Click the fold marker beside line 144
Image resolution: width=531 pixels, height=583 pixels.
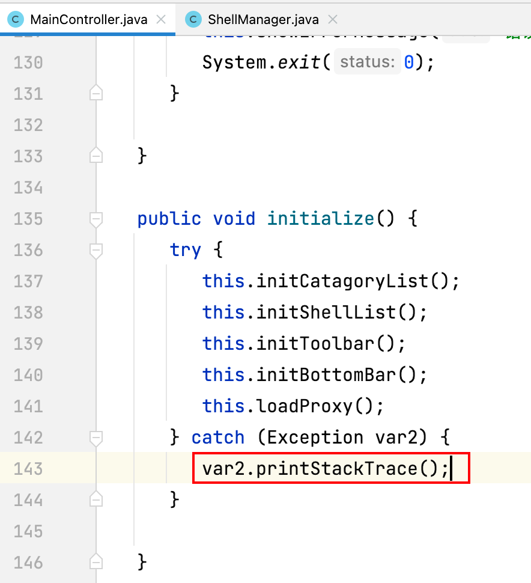tap(96, 500)
